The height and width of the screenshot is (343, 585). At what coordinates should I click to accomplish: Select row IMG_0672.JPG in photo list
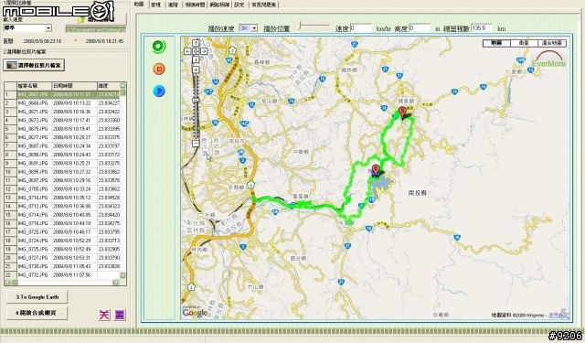[x=62, y=120]
